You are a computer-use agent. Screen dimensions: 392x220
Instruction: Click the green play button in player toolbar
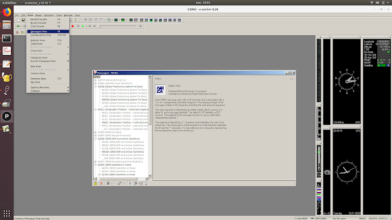click(83, 26)
